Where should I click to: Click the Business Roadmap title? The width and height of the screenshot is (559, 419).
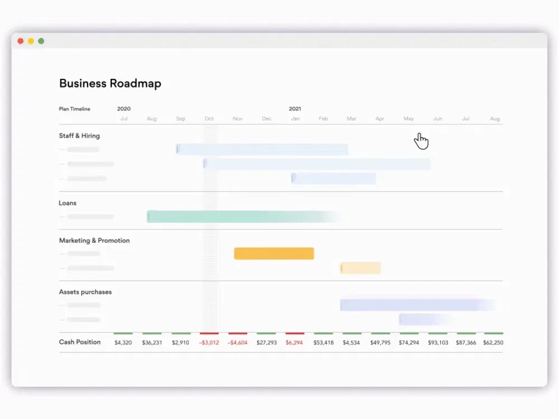[x=110, y=83]
